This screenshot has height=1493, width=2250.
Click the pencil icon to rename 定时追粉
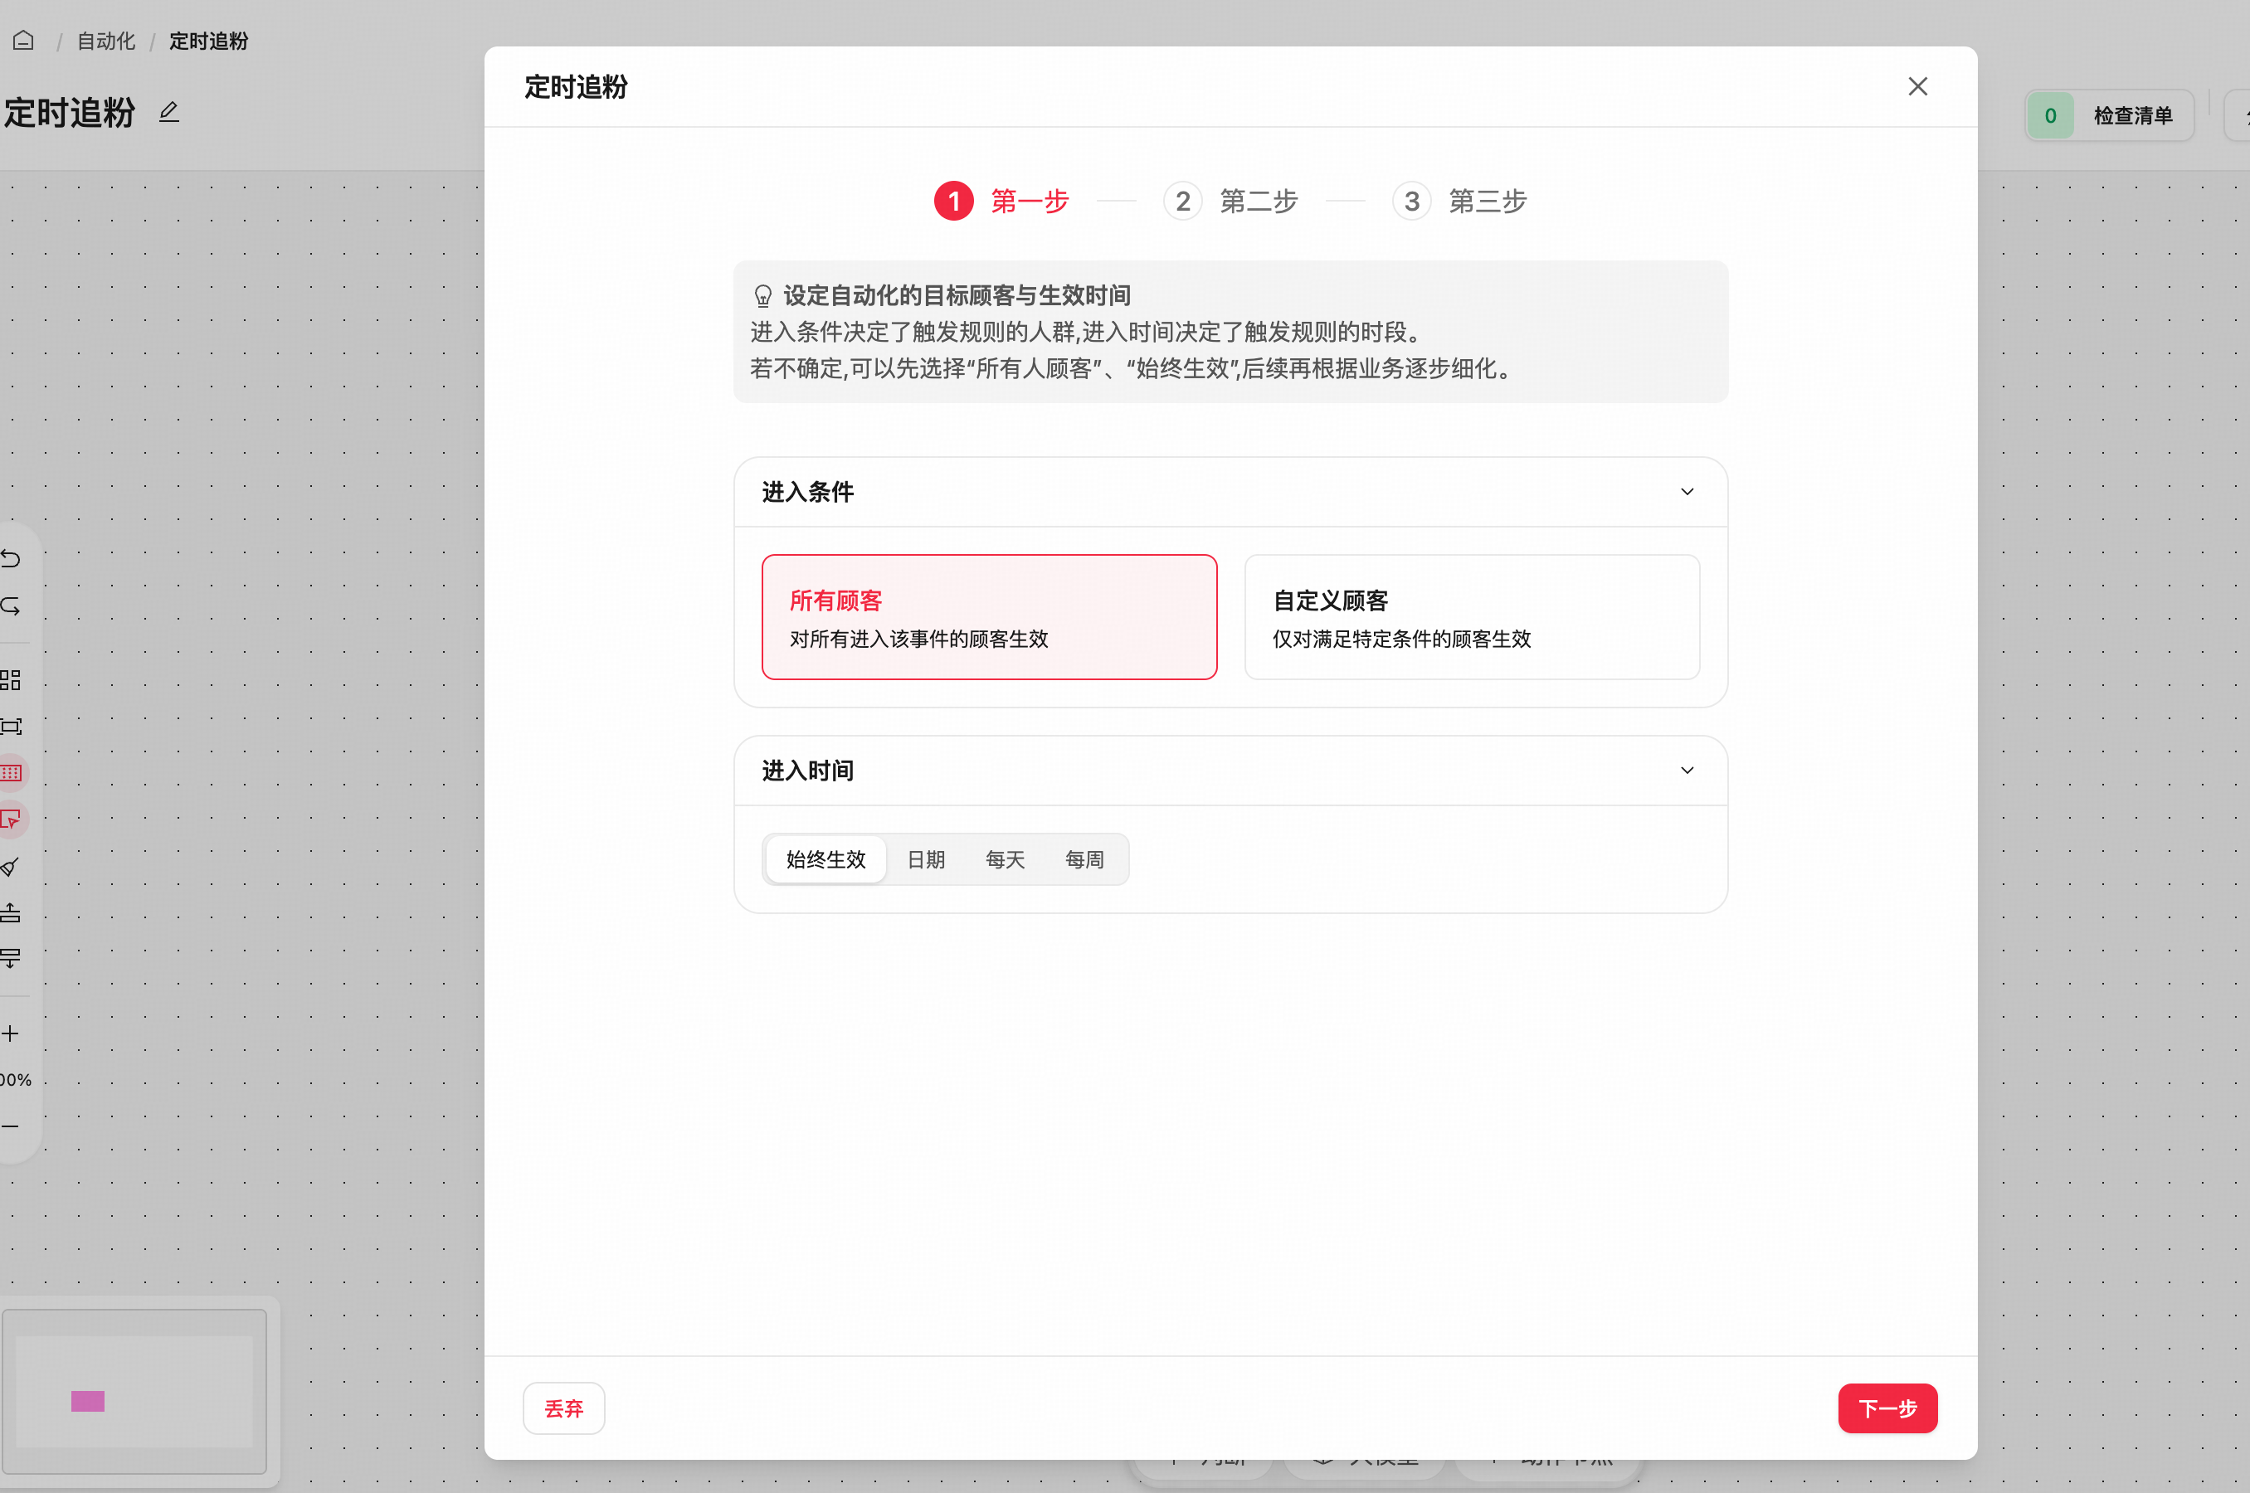point(168,112)
